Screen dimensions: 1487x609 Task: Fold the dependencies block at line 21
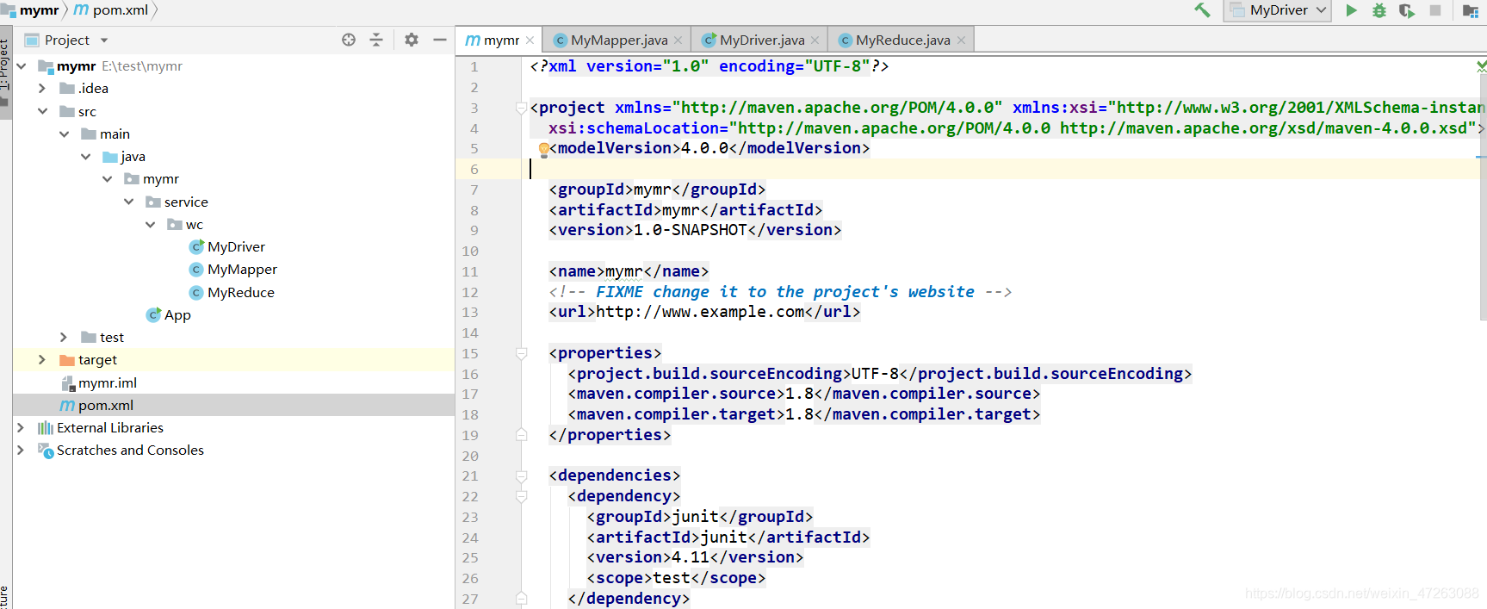coord(521,476)
